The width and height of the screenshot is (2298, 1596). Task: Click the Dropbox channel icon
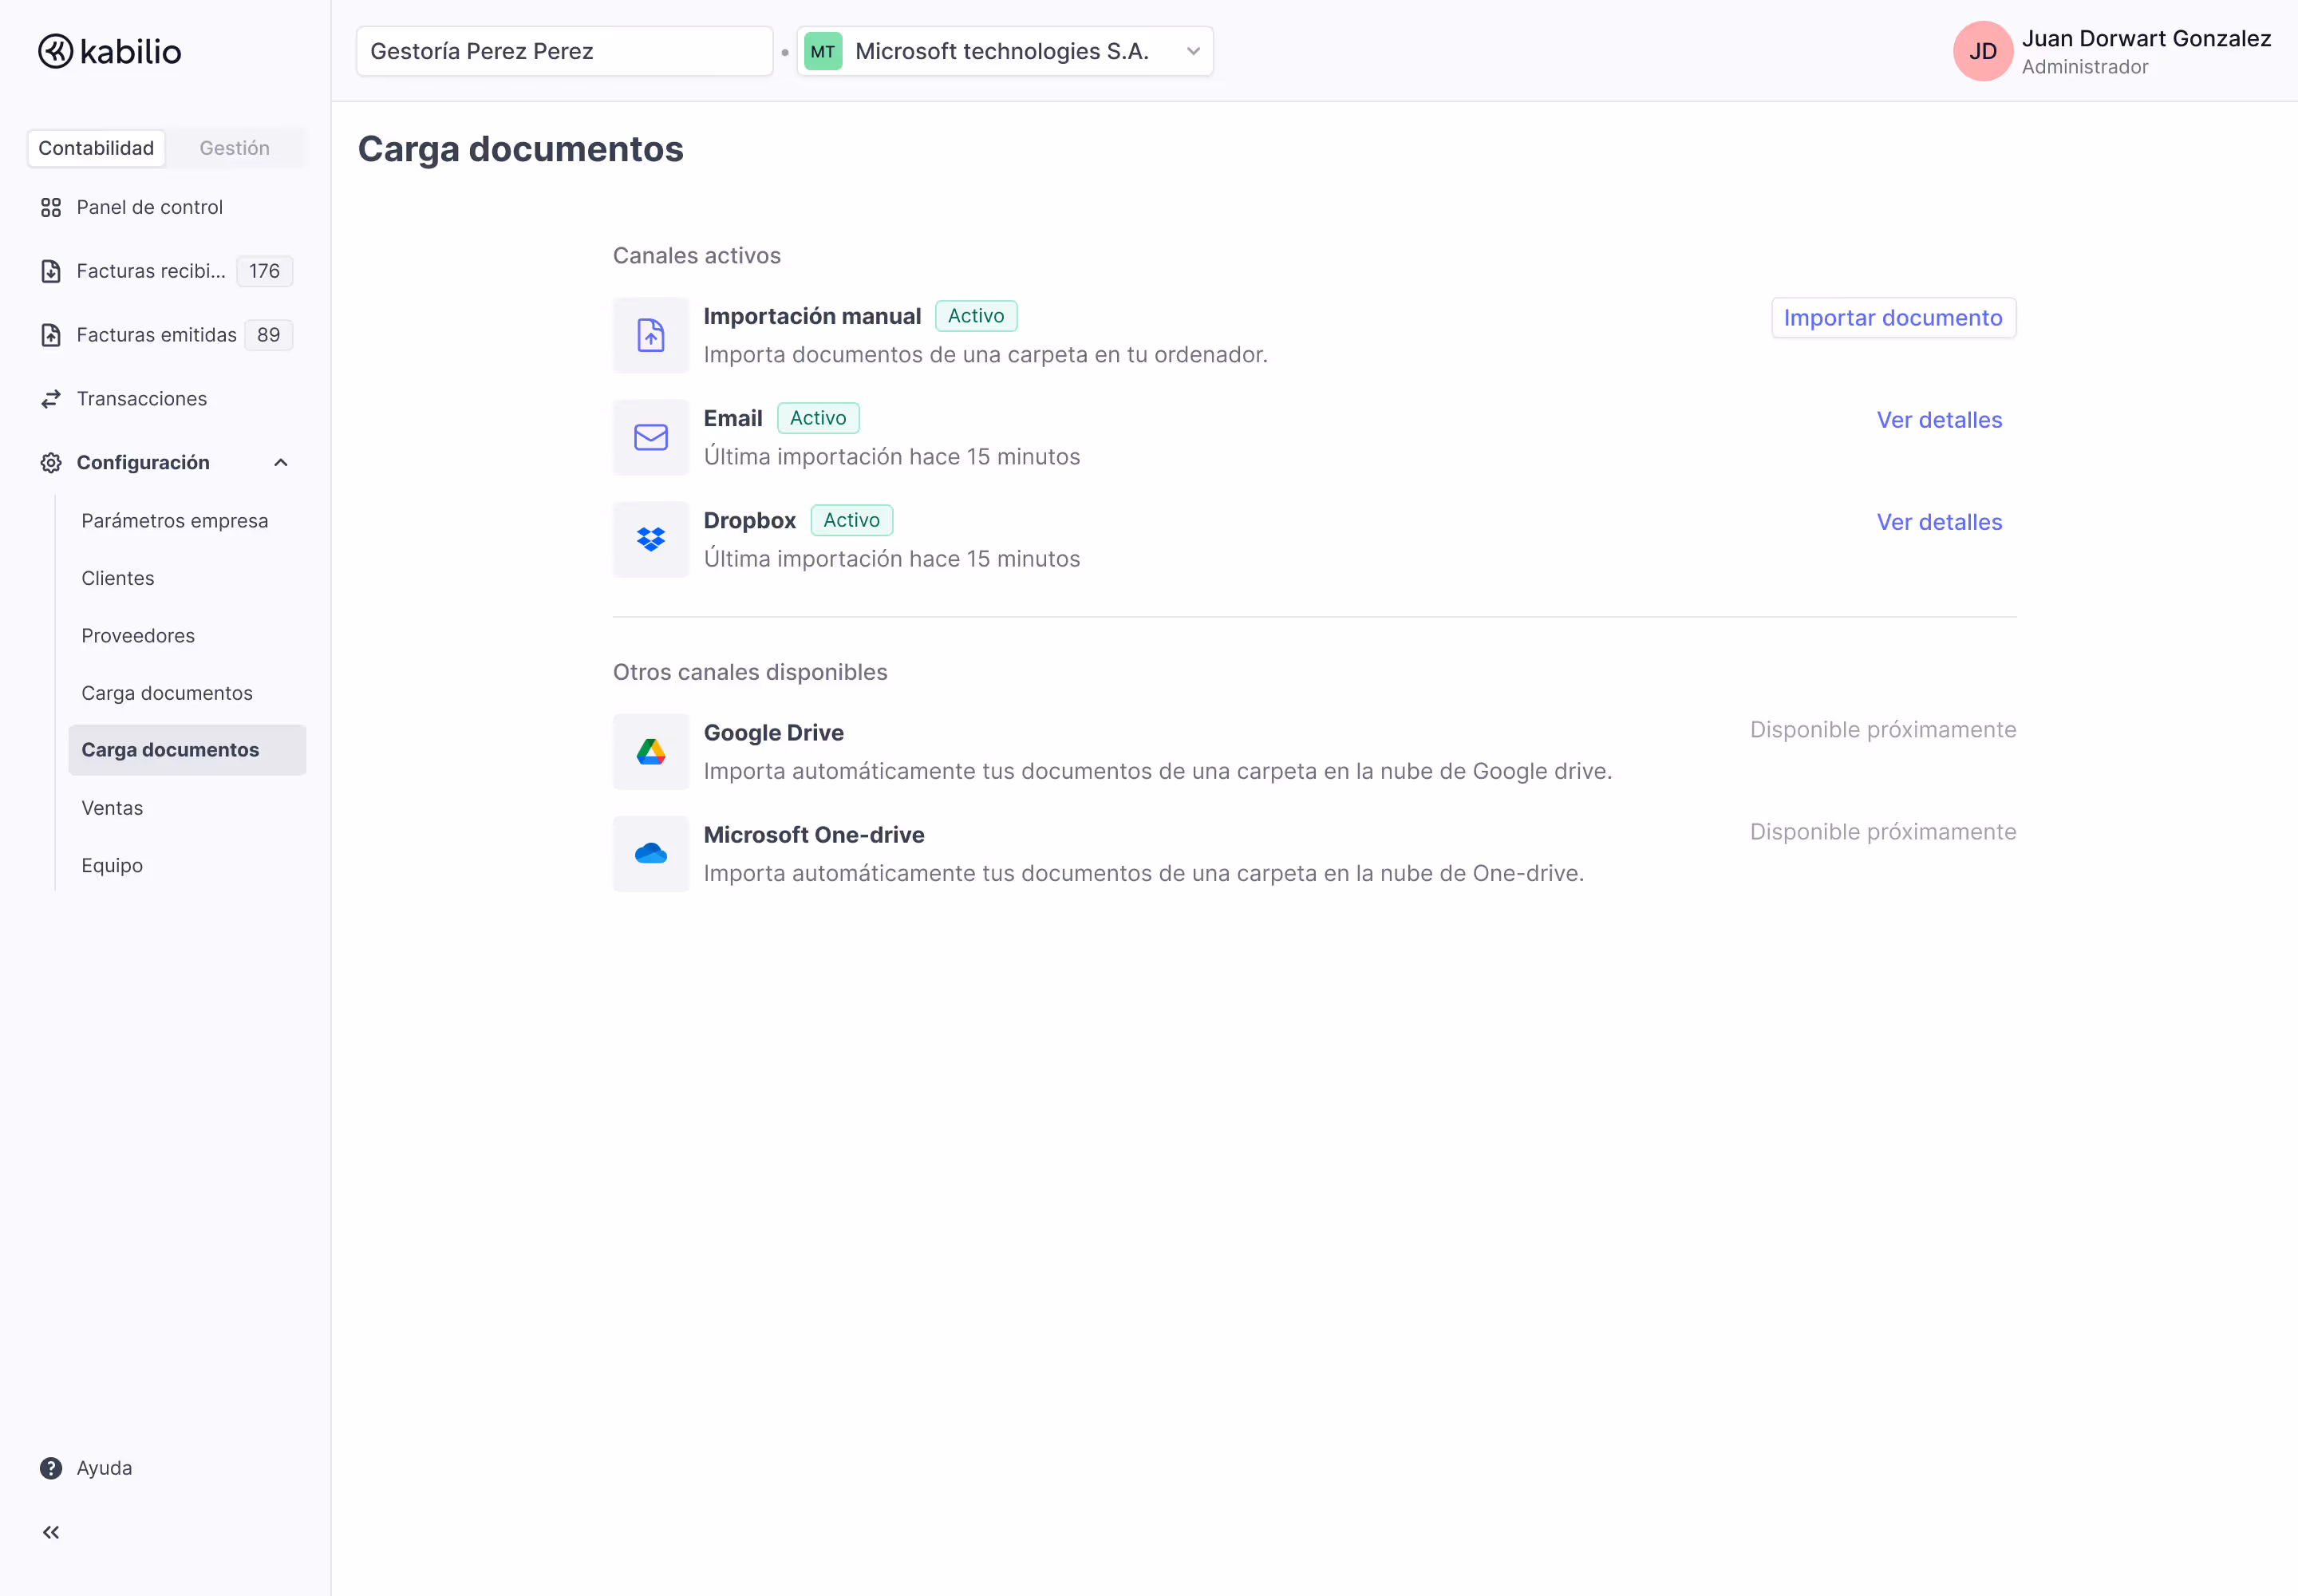pyautogui.click(x=651, y=540)
